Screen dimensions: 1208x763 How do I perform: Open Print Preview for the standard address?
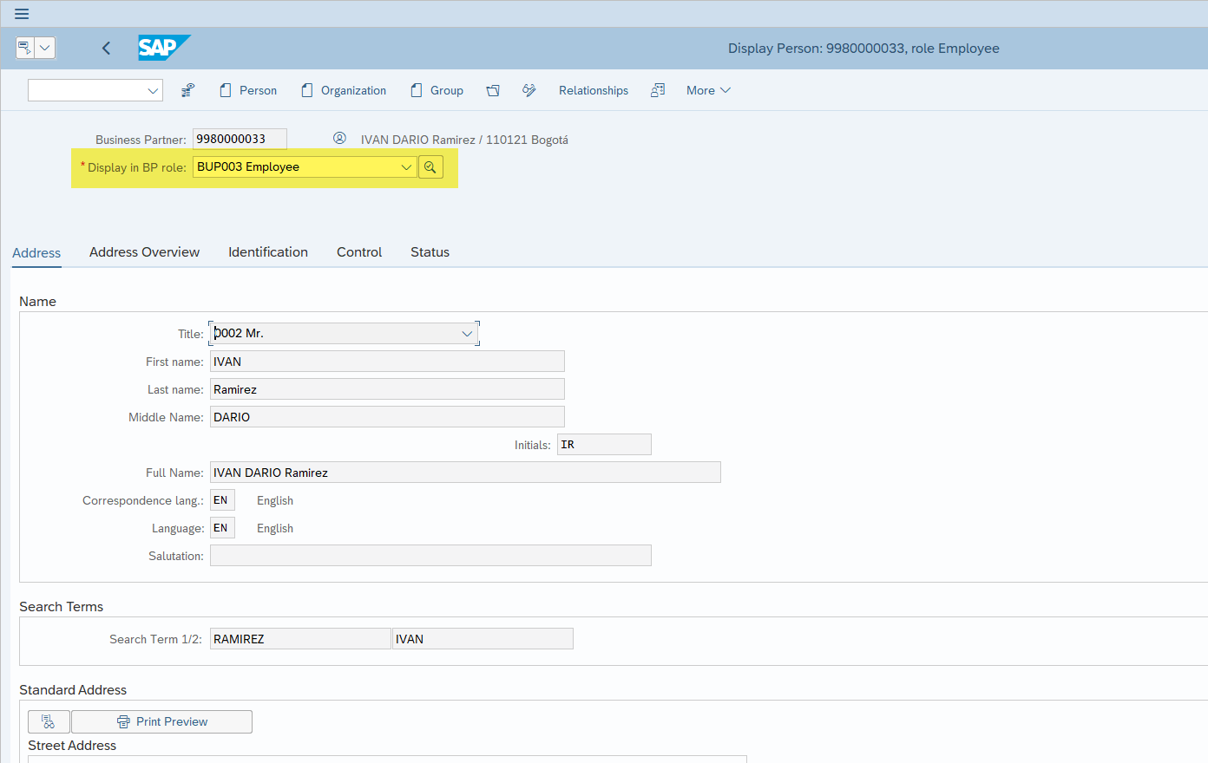coord(161,721)
